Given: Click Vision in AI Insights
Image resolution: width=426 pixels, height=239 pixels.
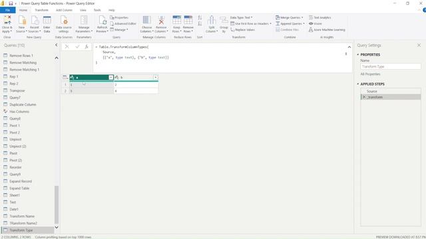Looking at the screenshot, I should point(315,24).
